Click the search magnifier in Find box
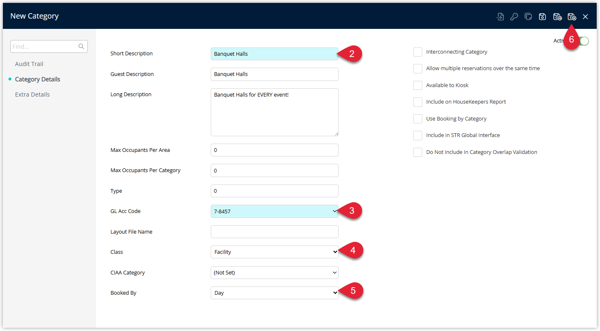The width and height of the screenshot is (600, 331). pyautogui.click(x=81, y=47)
